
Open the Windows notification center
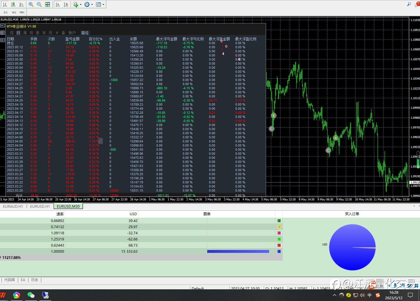coord(410,295)
